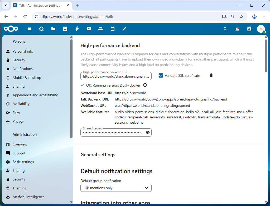The width and height of the screenshot is (270, 206).
Task: Open the notifications bell
Action: (237, 29)
